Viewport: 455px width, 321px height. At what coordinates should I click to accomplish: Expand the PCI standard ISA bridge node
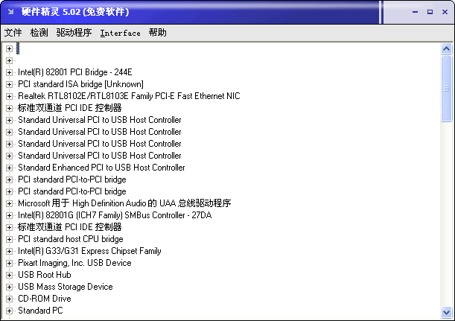[x=10, y=84]
